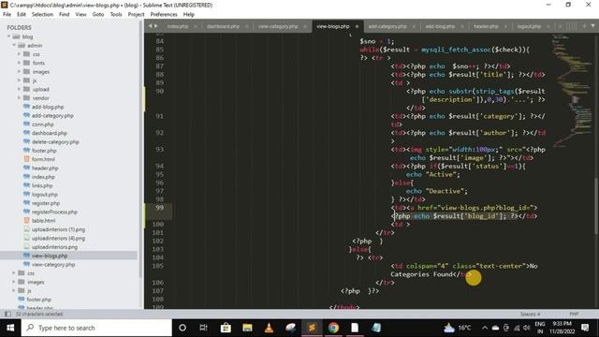Switch to the index.php tab
Screen dimensions: 599x337
[177, 26]
